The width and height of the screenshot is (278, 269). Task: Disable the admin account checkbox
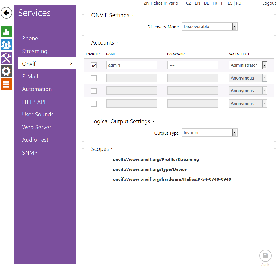[94, 65]
